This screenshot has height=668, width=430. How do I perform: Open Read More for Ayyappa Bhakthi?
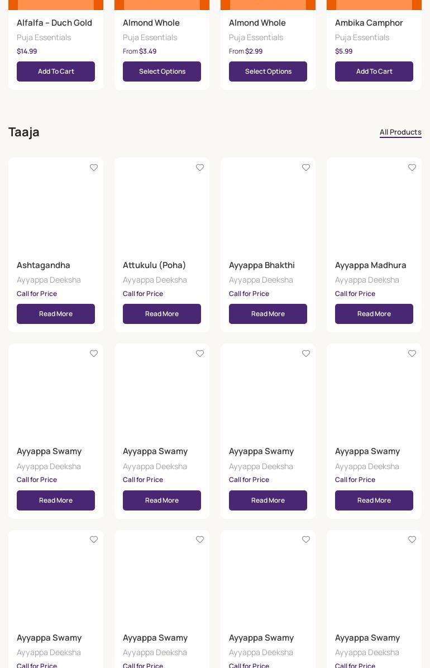coord(268,314)
